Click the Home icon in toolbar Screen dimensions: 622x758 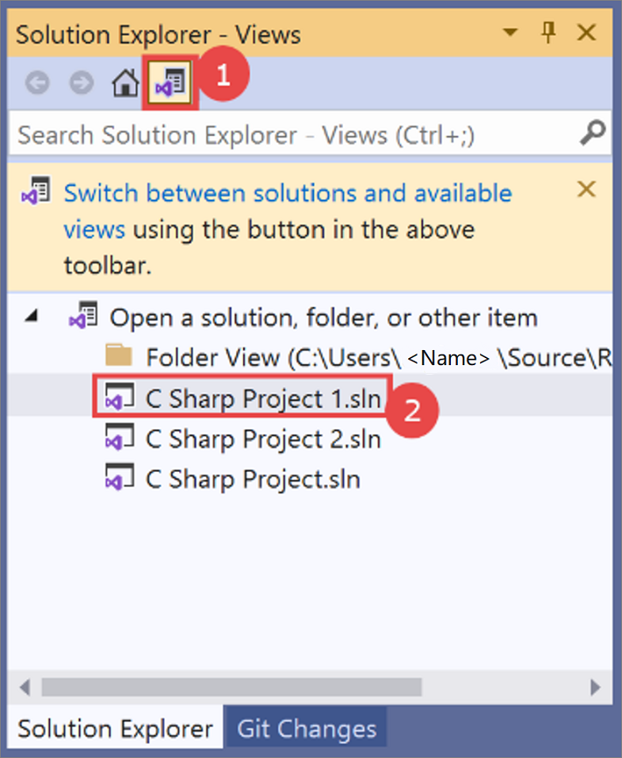[x=125, y=82]
